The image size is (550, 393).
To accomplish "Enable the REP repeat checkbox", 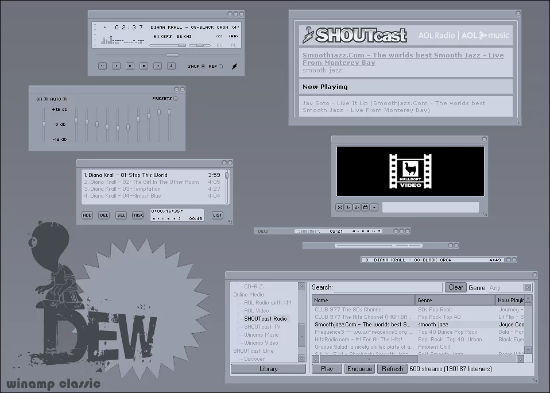I will pyautogui.click(x=221, y=67).
